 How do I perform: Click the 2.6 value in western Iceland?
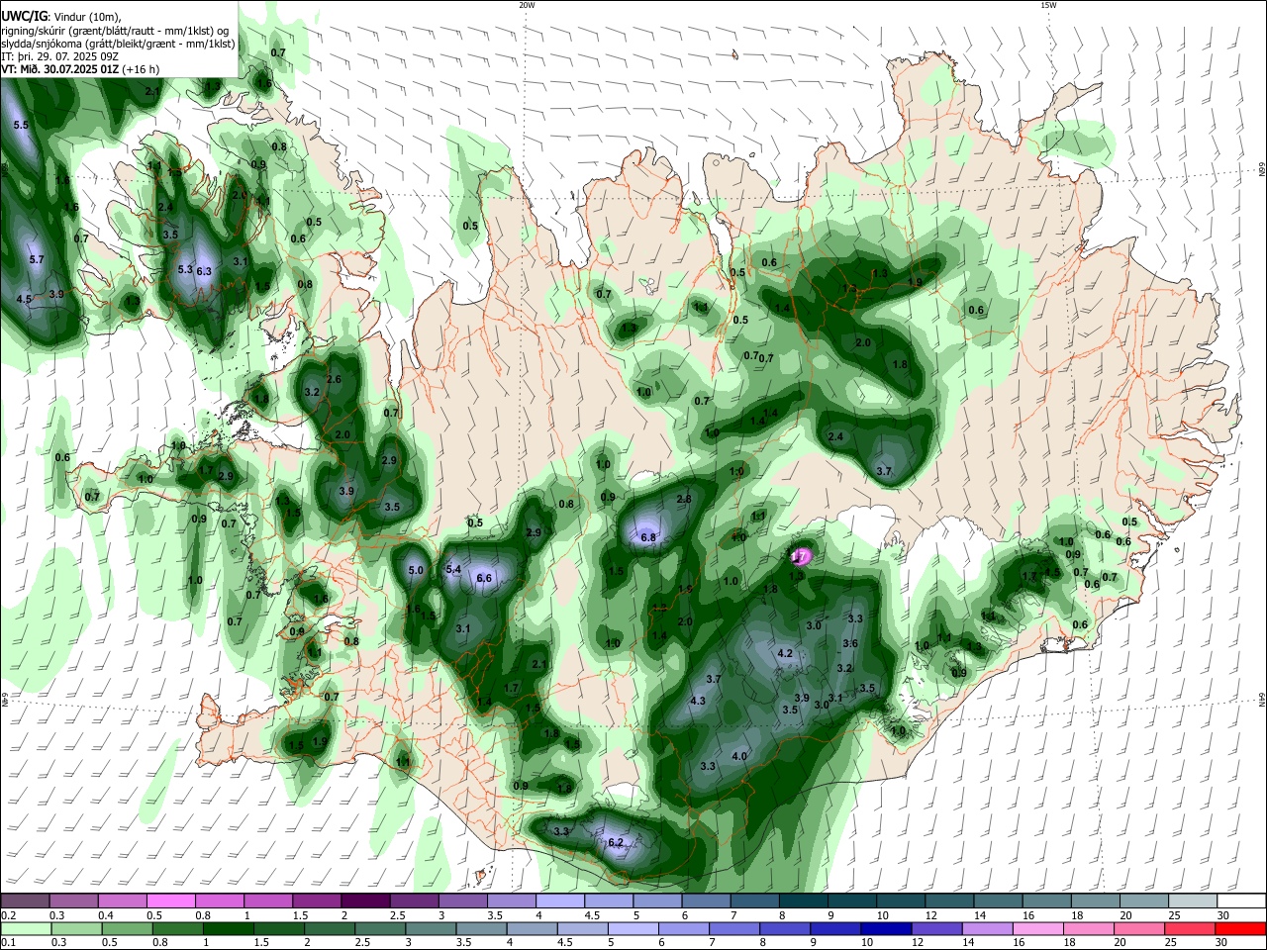pos(334,380)
